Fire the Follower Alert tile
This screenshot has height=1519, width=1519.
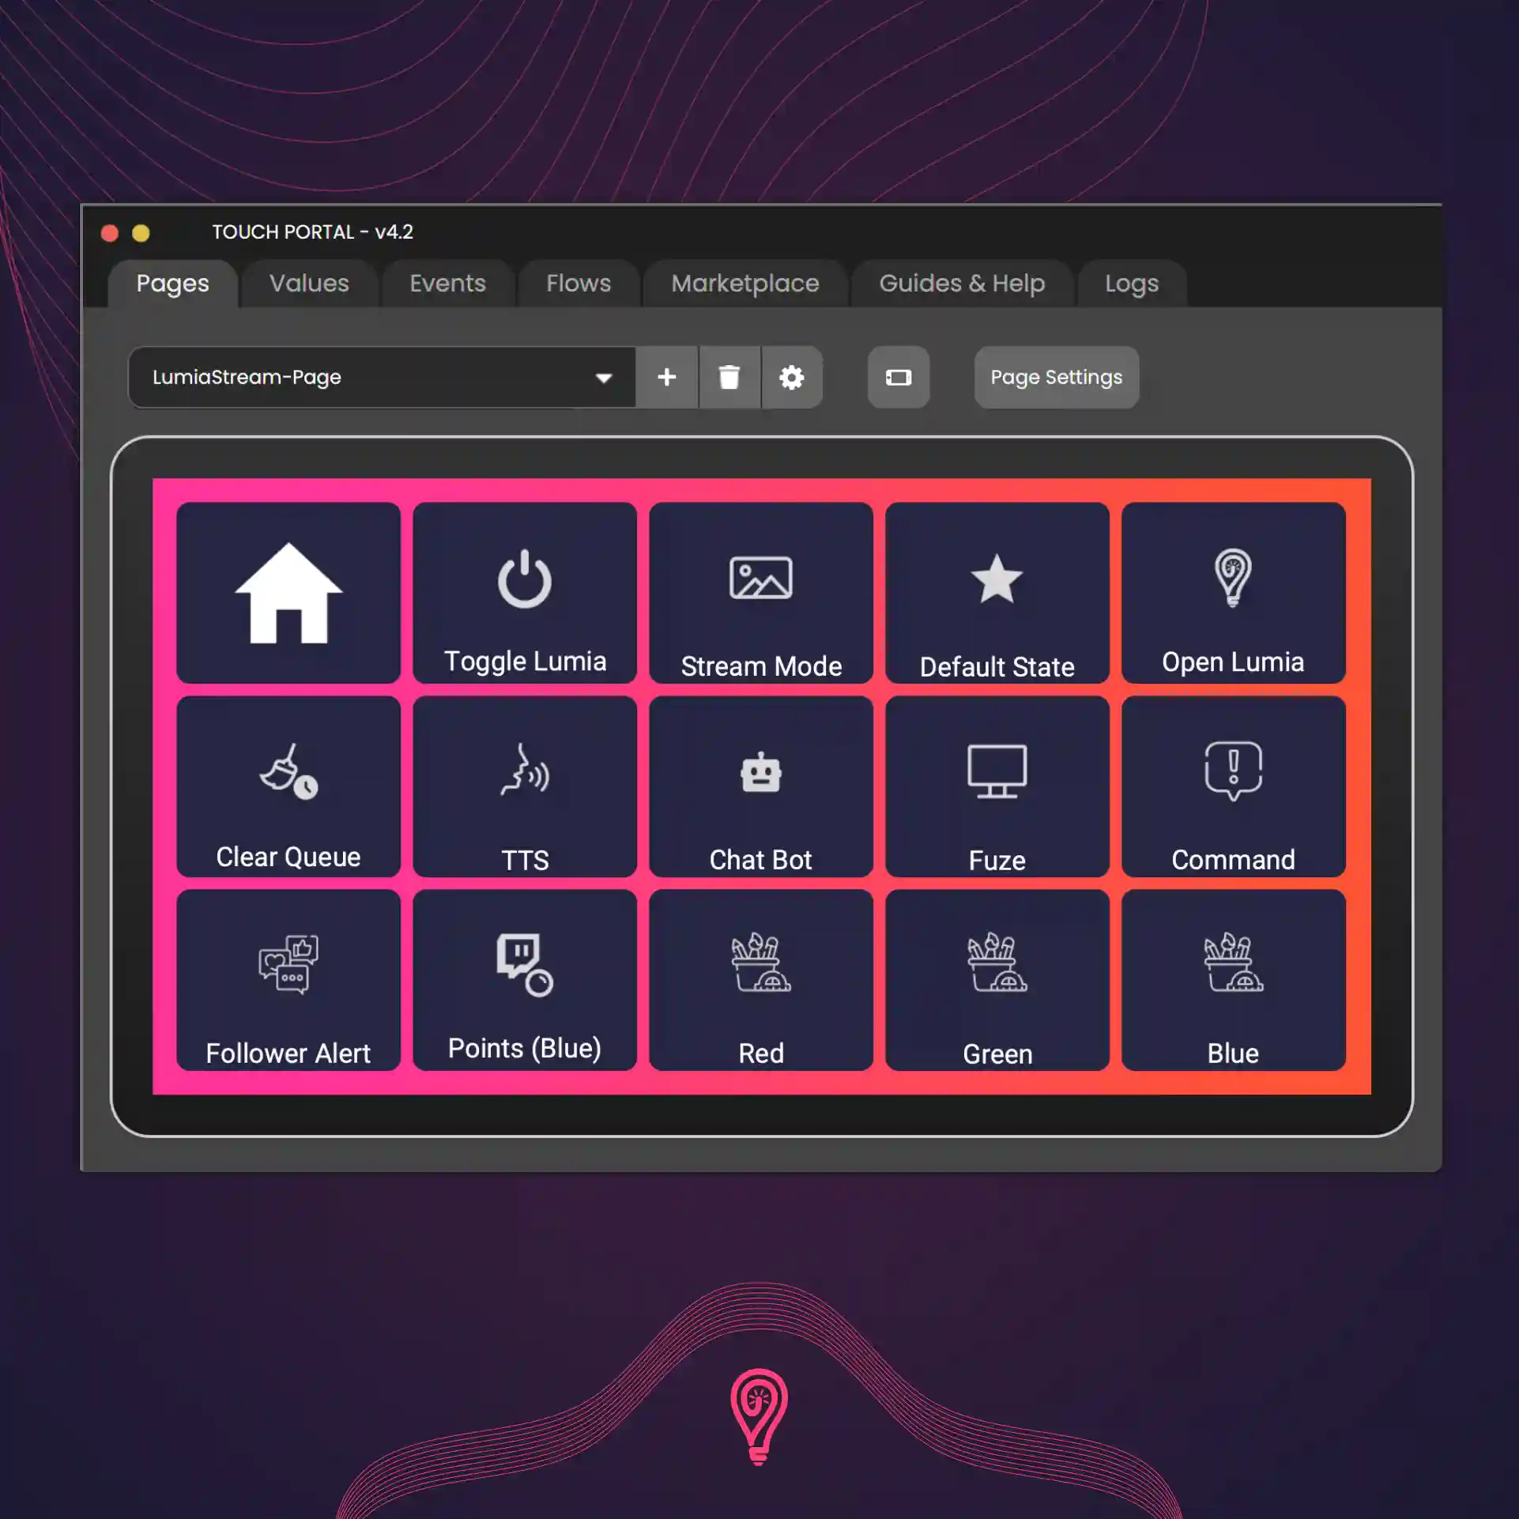point(288,980)
